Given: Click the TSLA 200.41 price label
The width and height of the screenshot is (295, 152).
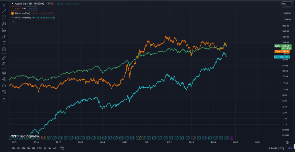Looking at the screenshot, I should point(283,52).
